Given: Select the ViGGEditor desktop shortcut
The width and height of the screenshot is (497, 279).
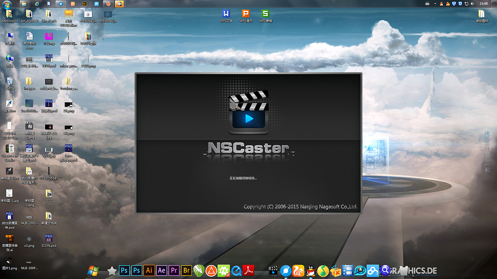Looking at the screenshot, I should pyautogui.click(x=68, y=18).
